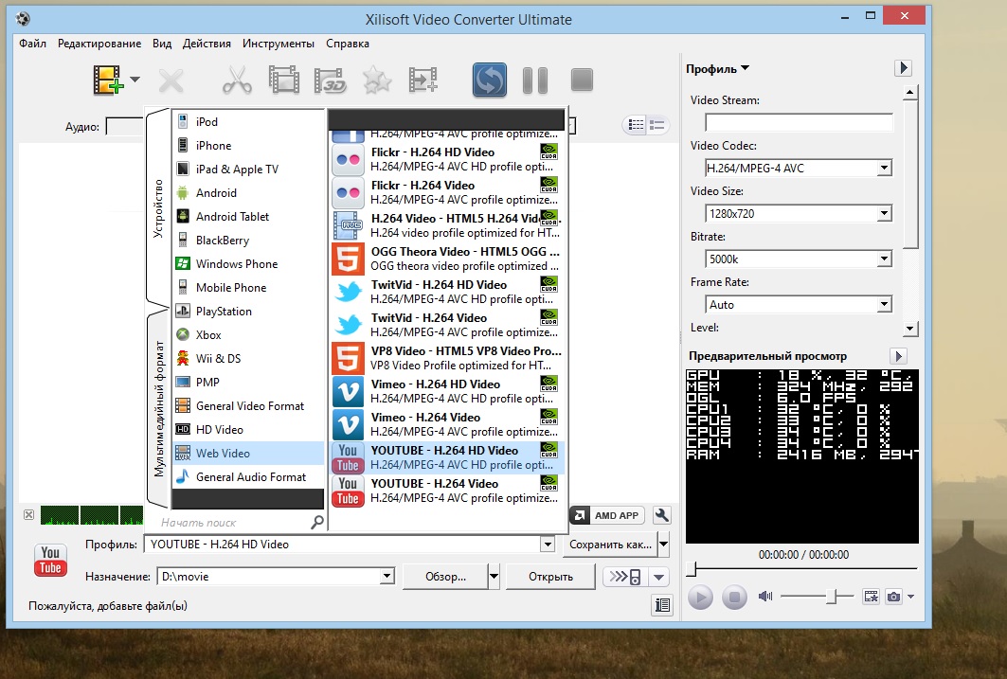Click the scissors Clip tool
This screenshot has width=1007, height=679.
236,80
